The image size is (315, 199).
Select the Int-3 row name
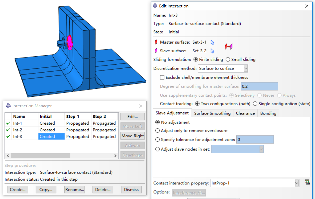point(18,137)
